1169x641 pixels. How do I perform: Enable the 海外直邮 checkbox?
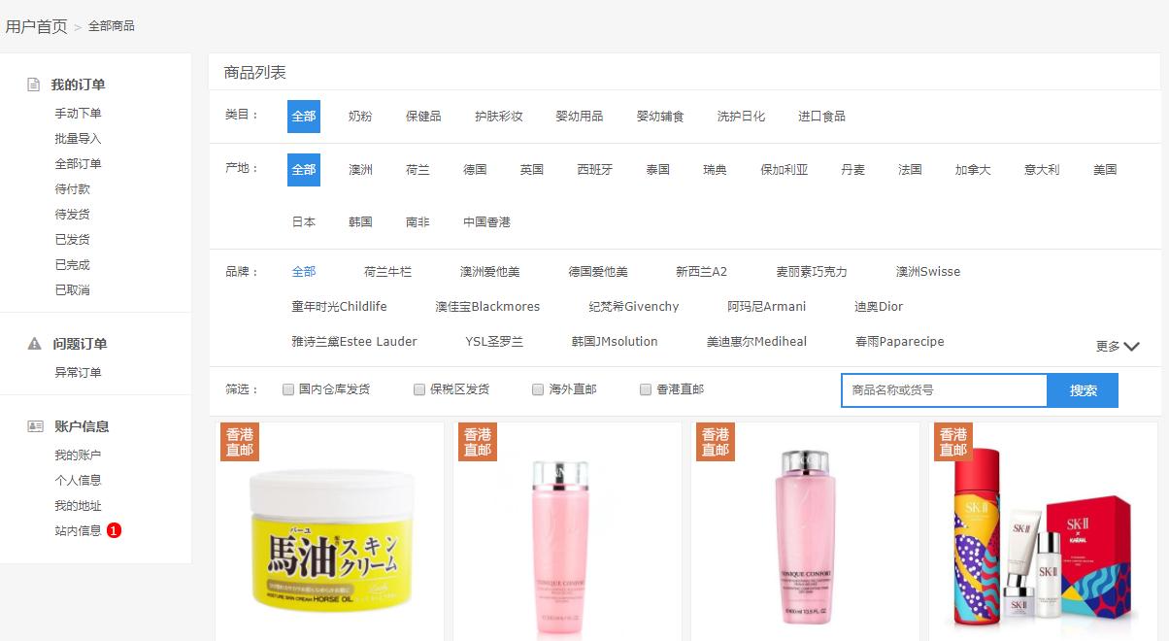tap(537, 388)
